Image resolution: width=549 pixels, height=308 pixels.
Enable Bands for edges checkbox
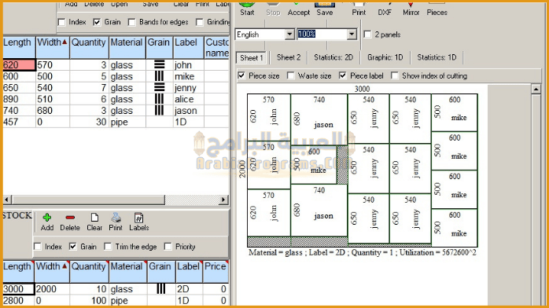tap(131, 22)
